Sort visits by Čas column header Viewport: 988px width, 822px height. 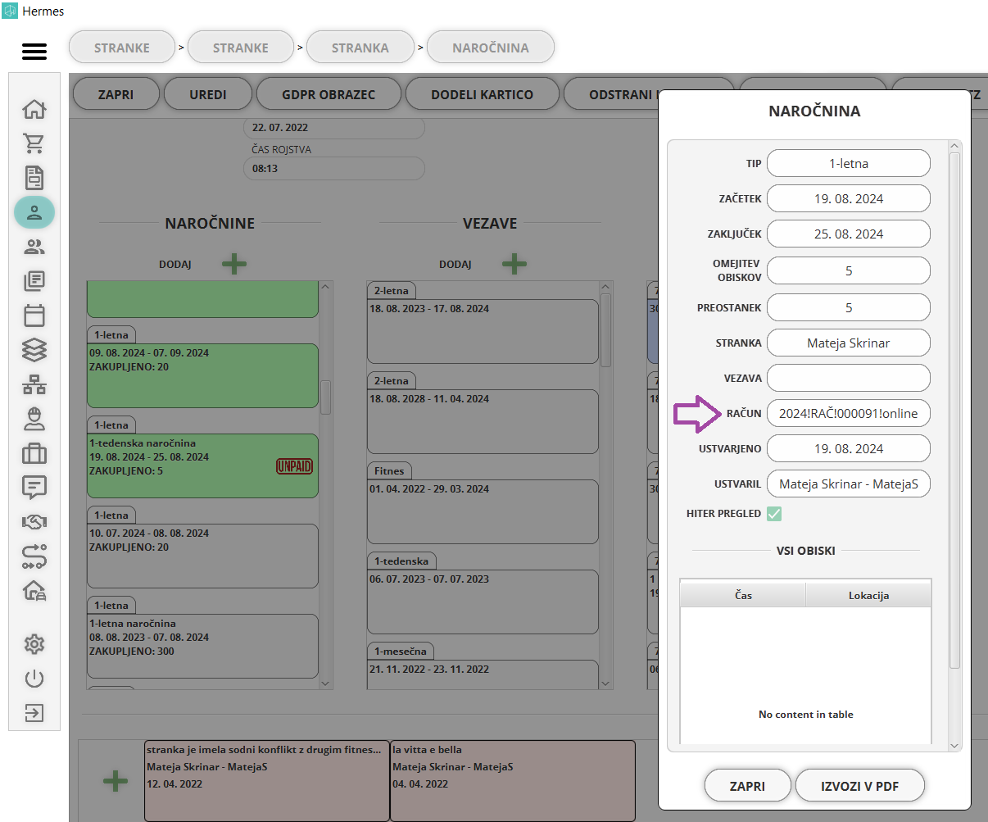pos(743,595)
